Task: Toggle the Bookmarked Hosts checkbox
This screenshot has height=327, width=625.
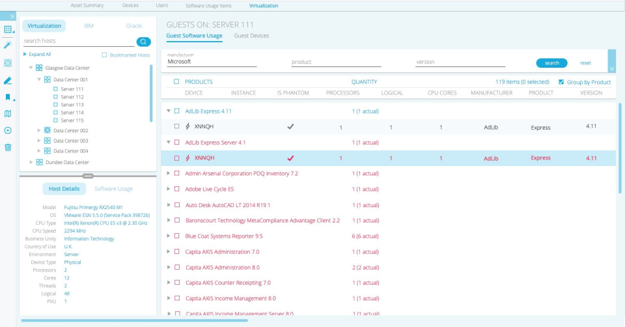Action: pos(104,55)
